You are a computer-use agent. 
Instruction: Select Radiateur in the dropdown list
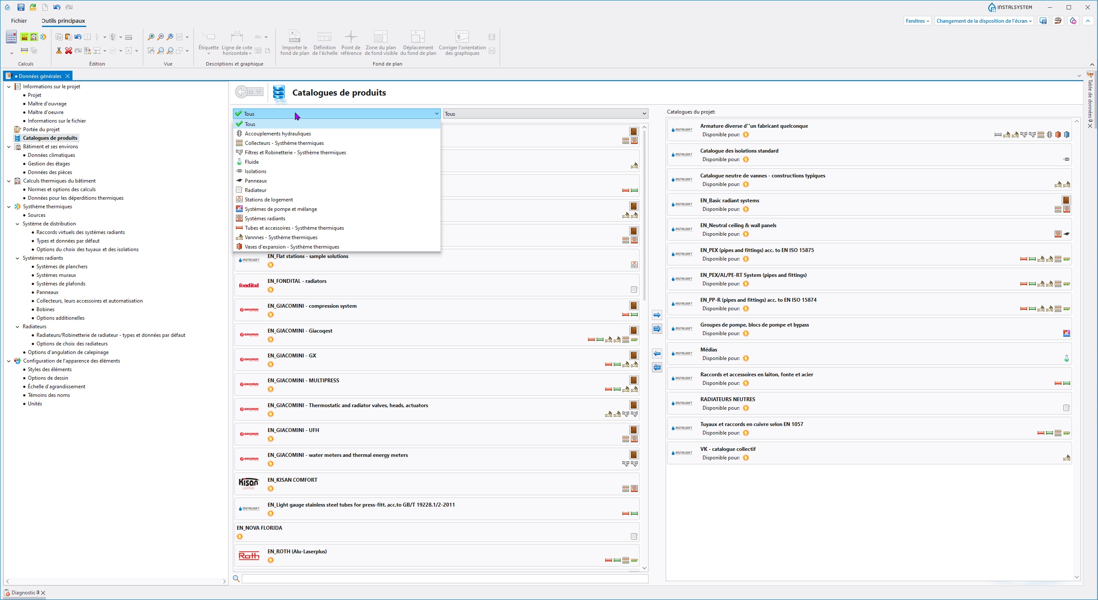256,190
